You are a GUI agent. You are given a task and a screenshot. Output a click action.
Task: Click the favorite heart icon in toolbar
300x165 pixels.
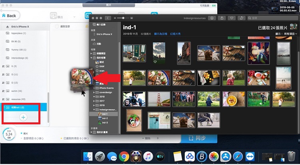pos(232,18)
